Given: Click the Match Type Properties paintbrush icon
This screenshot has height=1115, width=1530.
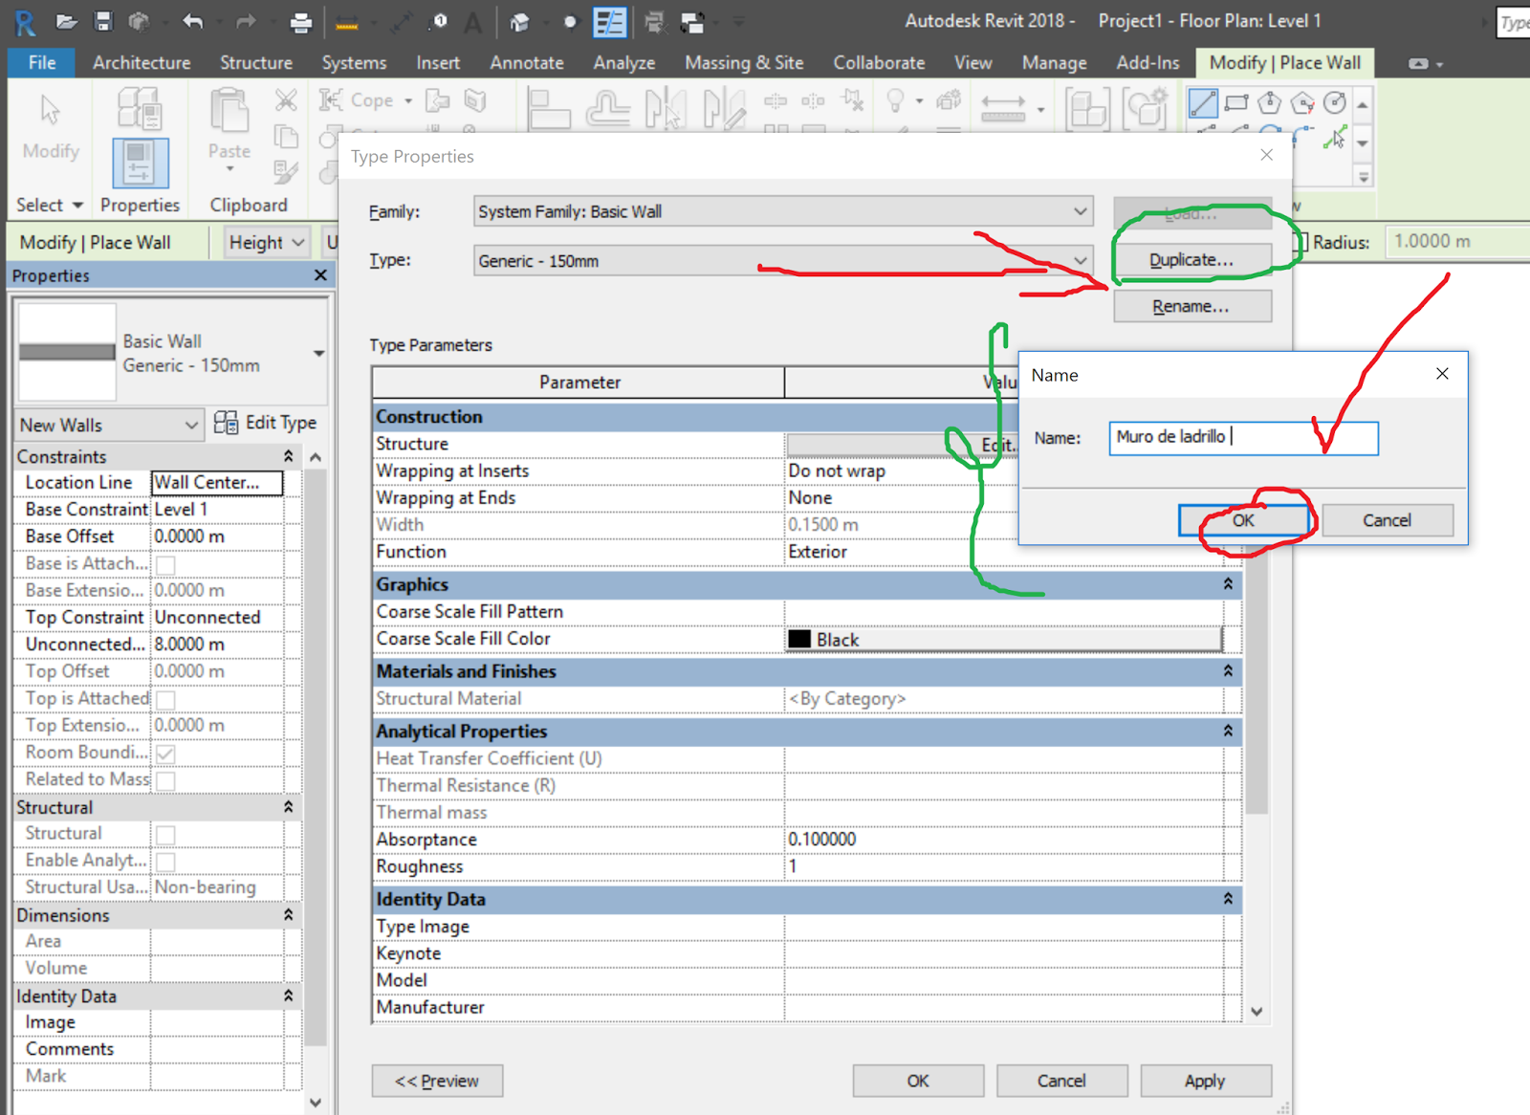Looking at the screenshot, I should point(286,172).
